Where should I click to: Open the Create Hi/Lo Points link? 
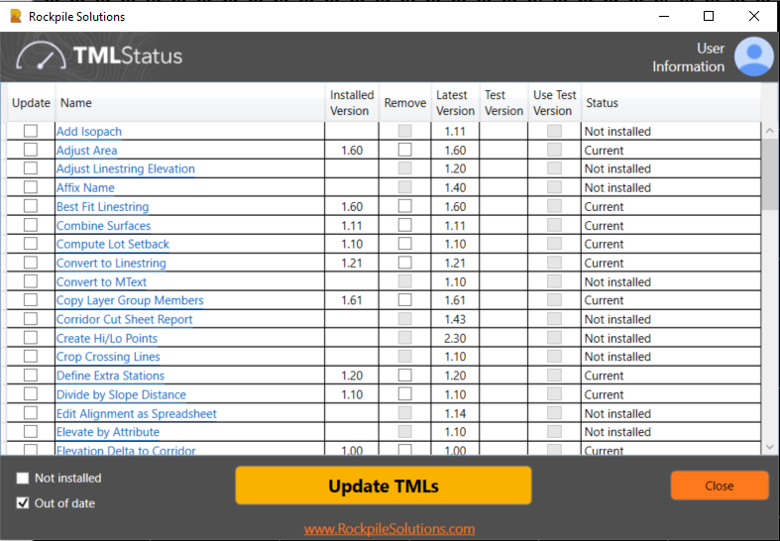[x=107, y=338]
